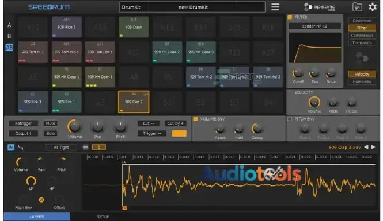Click the sample start marker S
Screen dimensions: 383x221
coord(124,208)
